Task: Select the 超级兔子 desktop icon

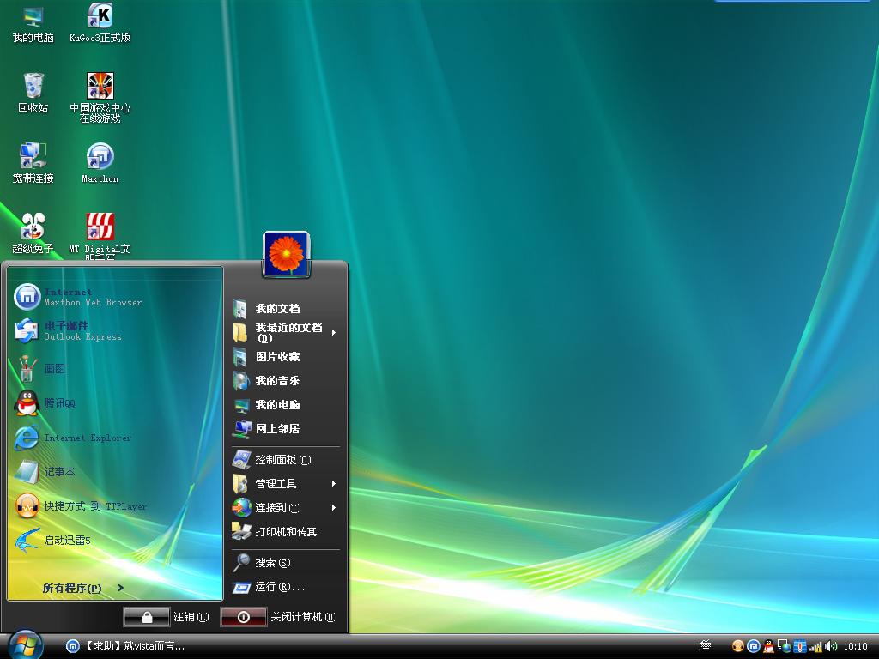Action: [x=33, y=233]
